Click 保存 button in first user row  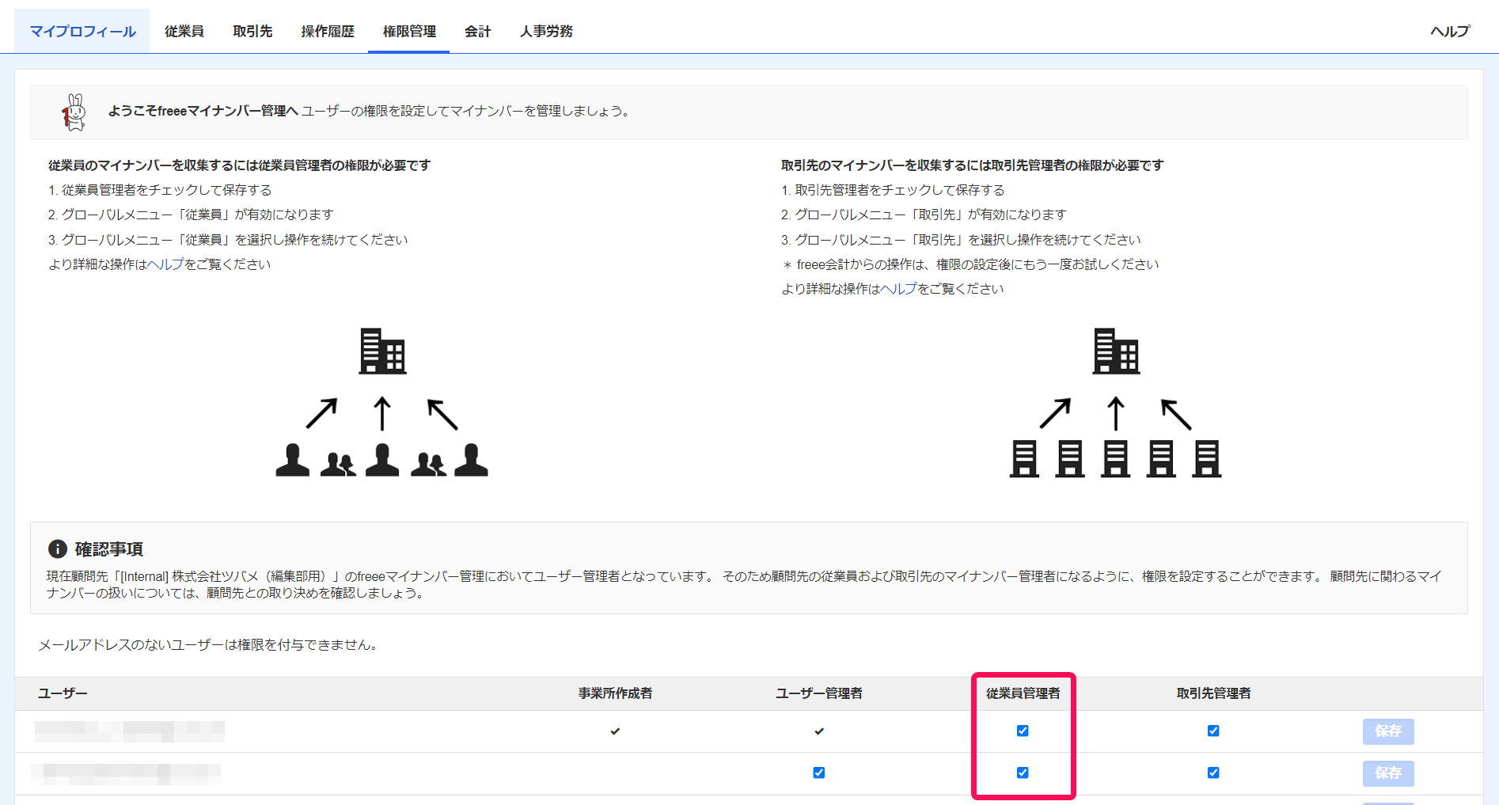1388,731
